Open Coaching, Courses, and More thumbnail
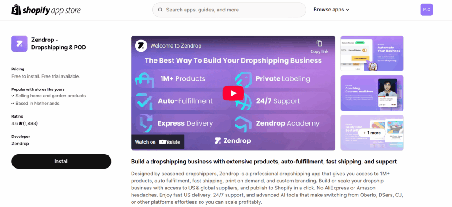452x207 pixels. [372, 93]
